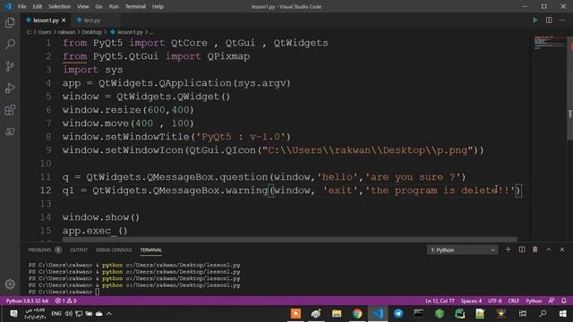This screenshot has height=322, width=573.
Task: Click the editor vertical scrollbar
Action: [569, 88]
